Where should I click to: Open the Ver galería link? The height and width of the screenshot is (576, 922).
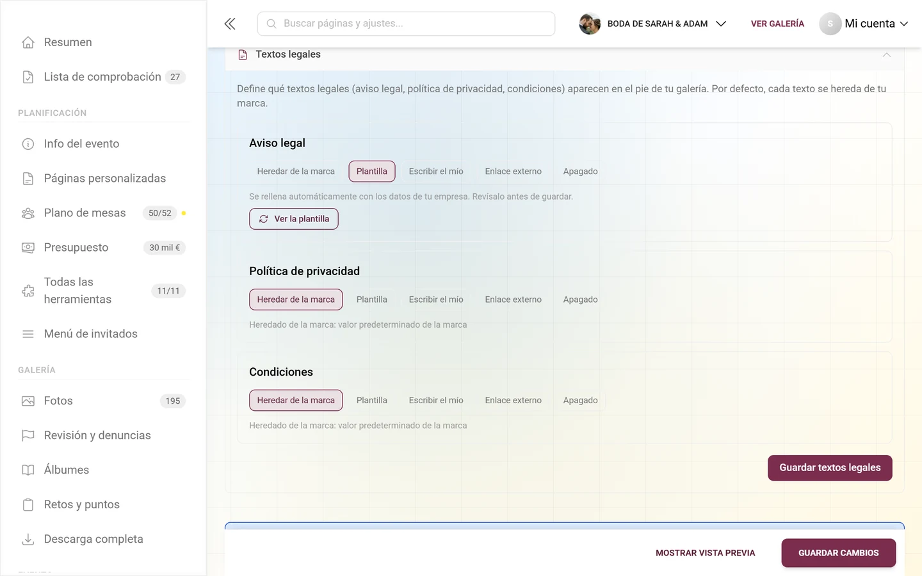point(777,24)
